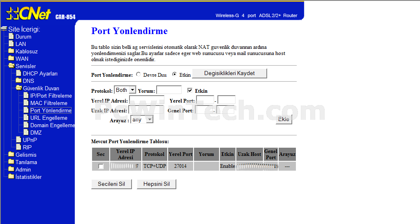Click the Ekle button
The image size is (420, 224).
pos(284,119)
